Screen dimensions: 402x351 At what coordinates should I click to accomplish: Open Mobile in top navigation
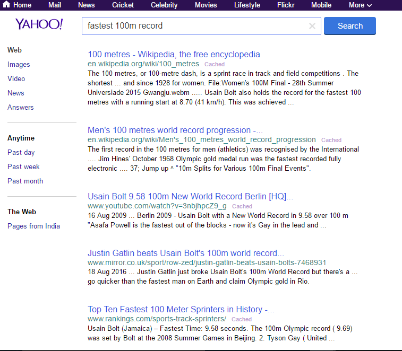point(321,5)
